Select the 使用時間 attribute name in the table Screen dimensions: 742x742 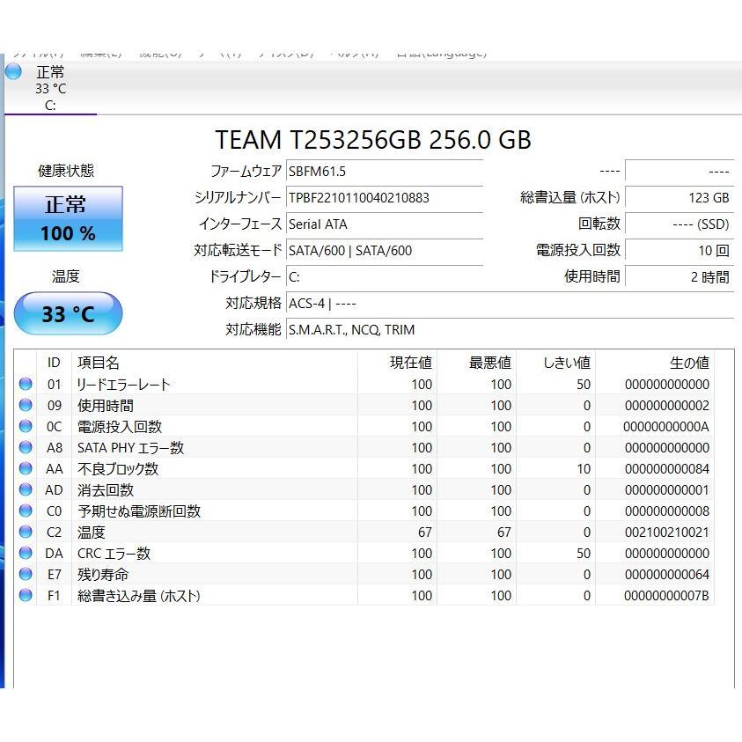click(106, 406)
